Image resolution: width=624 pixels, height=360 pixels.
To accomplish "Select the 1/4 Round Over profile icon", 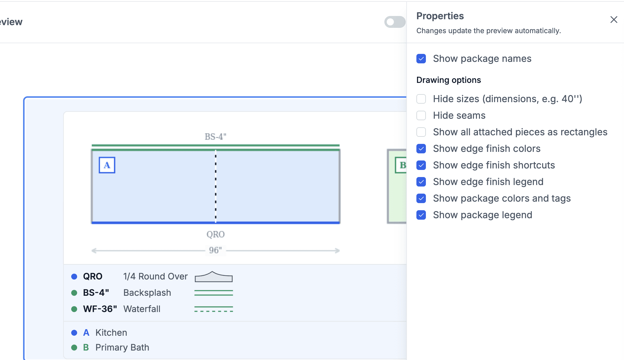I will 214,277.
